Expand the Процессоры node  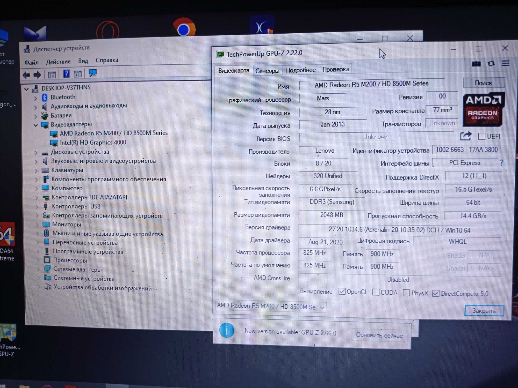[38, 260]
